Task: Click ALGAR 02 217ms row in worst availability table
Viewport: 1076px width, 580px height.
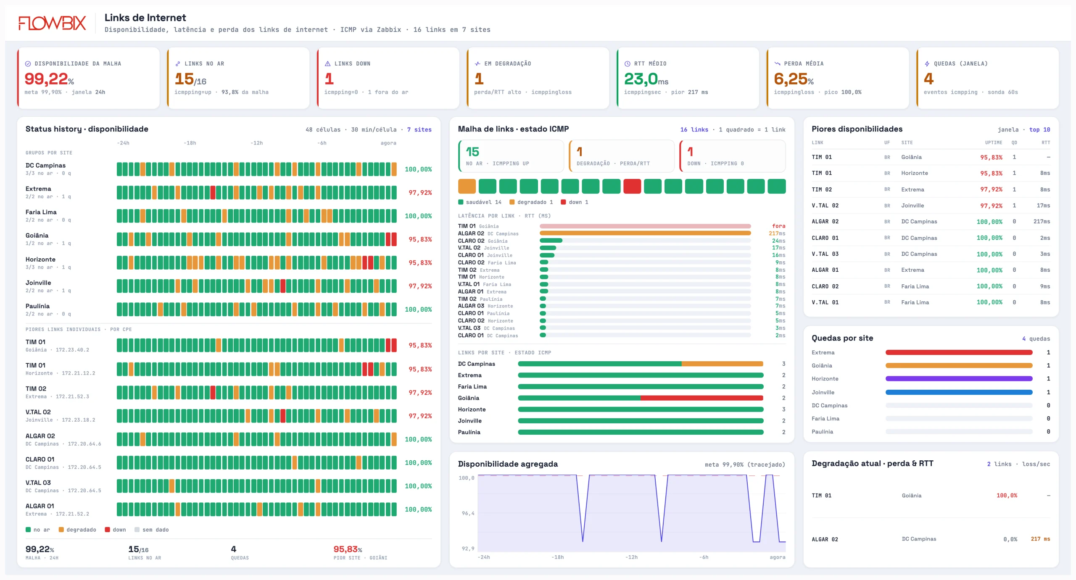Action: click(931, 222)
